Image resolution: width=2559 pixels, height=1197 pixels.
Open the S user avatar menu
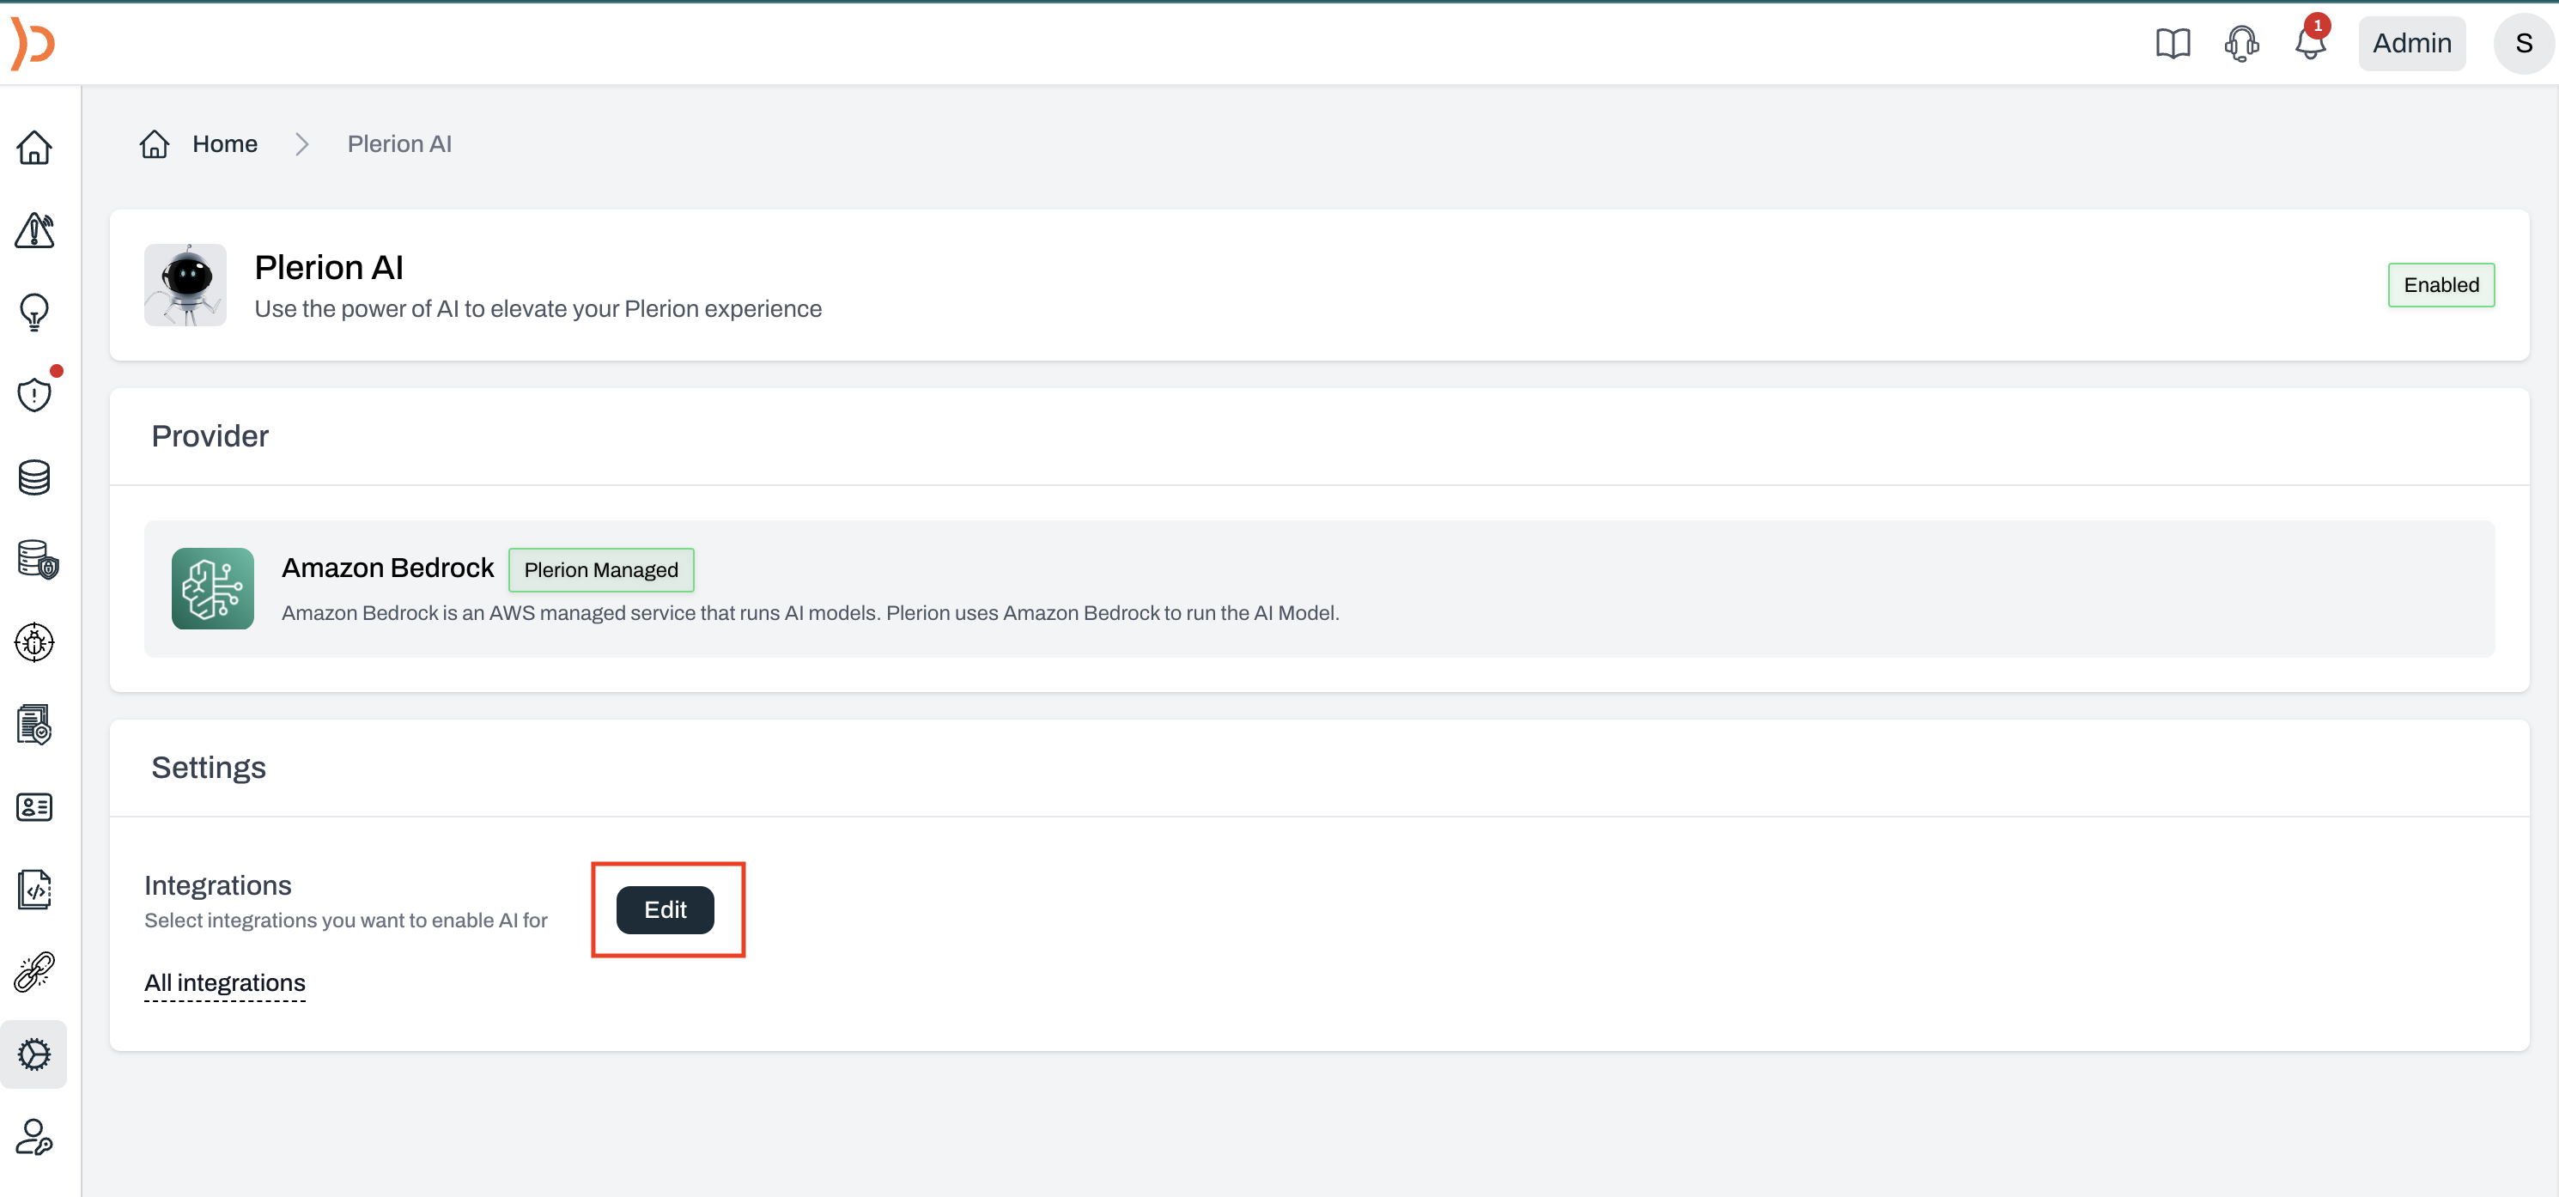tap(2523, 44)
